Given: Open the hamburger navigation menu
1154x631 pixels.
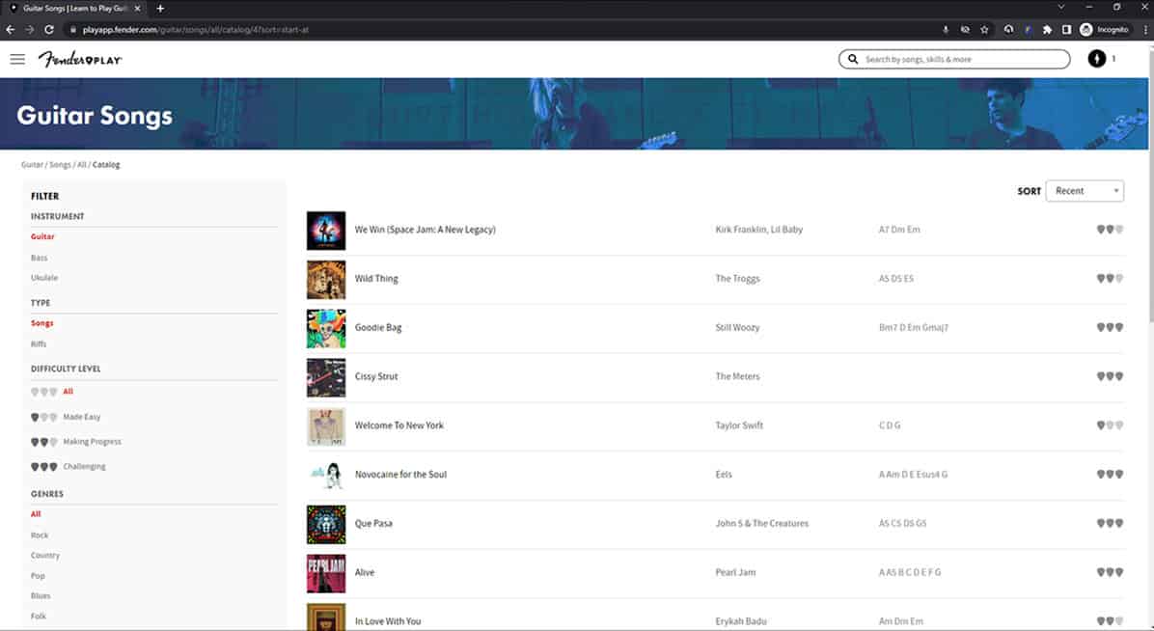Looking at the screenshot, I should tap(17, 59).
